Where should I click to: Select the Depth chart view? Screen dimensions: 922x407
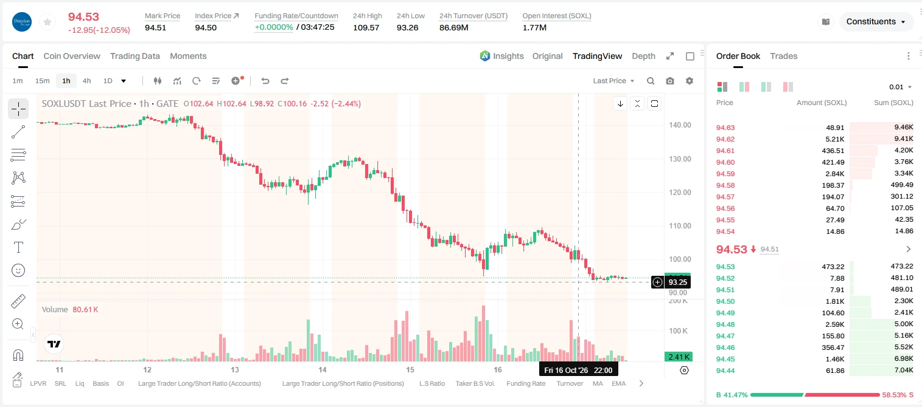point(643,56)
